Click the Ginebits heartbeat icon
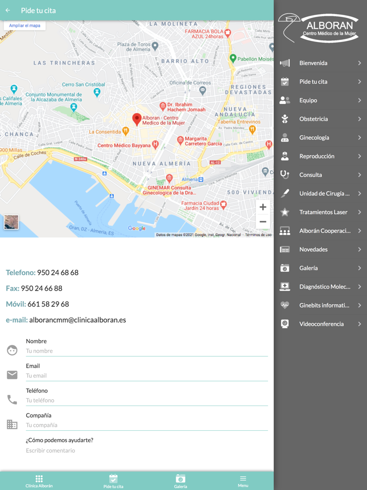This screenshot has width=367, height=490. point(285,305)
